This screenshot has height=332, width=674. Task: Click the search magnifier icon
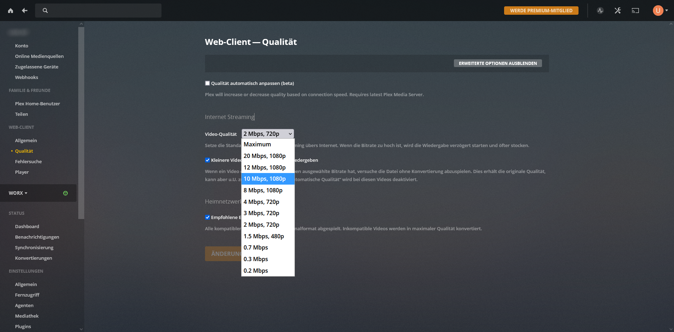pos(45,11)
